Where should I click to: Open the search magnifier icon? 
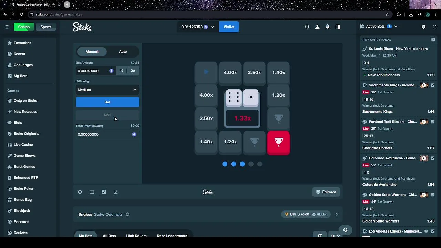pos(307,27)
